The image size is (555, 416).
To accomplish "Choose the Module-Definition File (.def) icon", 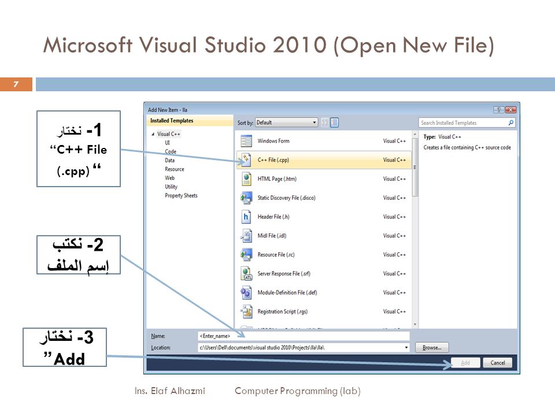I will (246, 292).
